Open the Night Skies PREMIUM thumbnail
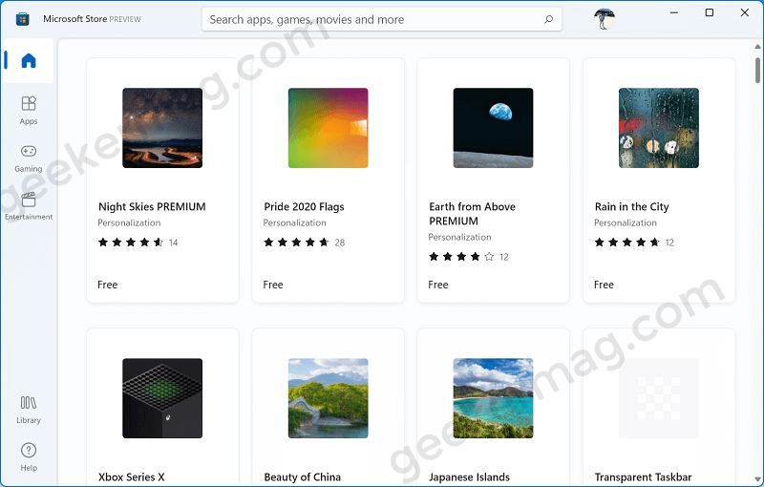764x487 pixels. point(162,128)
